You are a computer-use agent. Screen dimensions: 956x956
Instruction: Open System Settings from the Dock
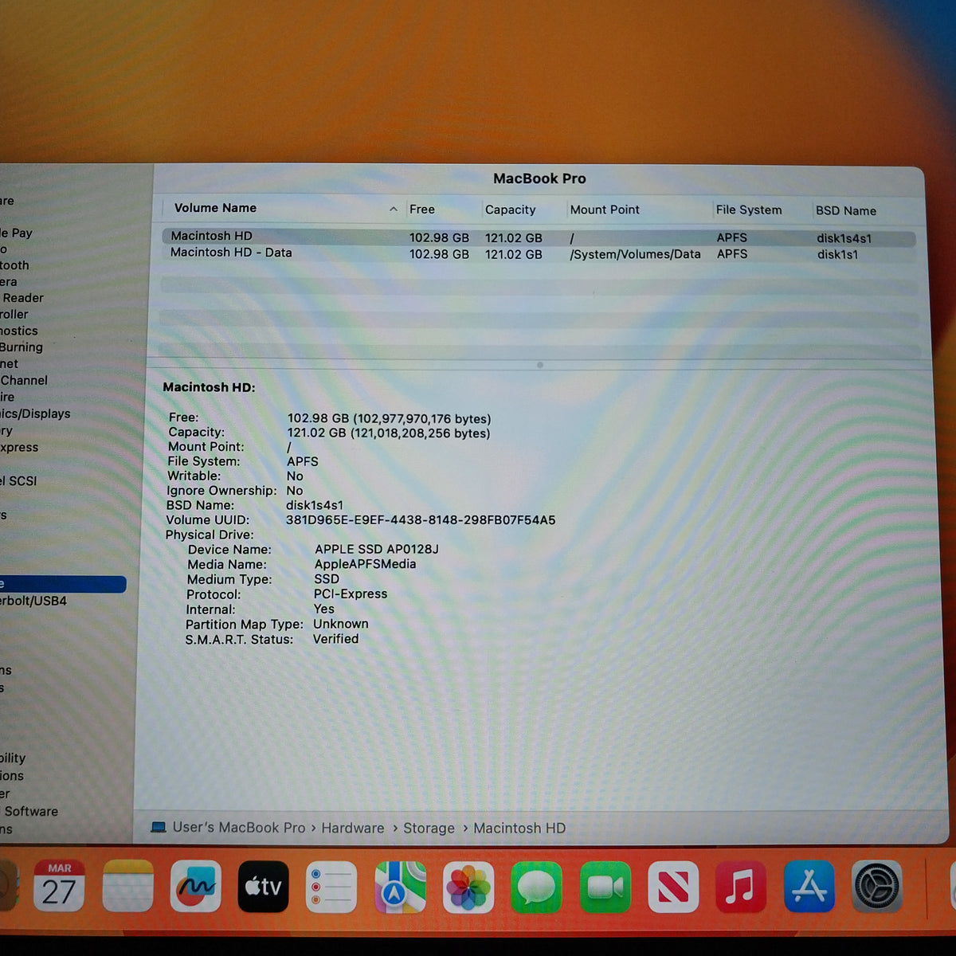click(x=877, y=887)
